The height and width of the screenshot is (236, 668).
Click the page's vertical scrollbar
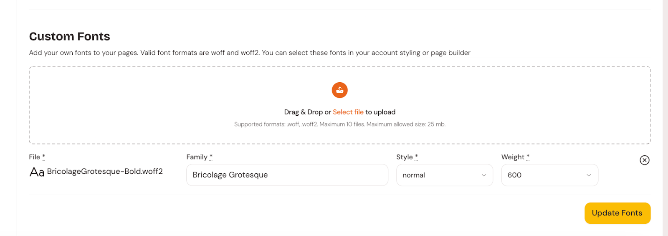(665, 118)
